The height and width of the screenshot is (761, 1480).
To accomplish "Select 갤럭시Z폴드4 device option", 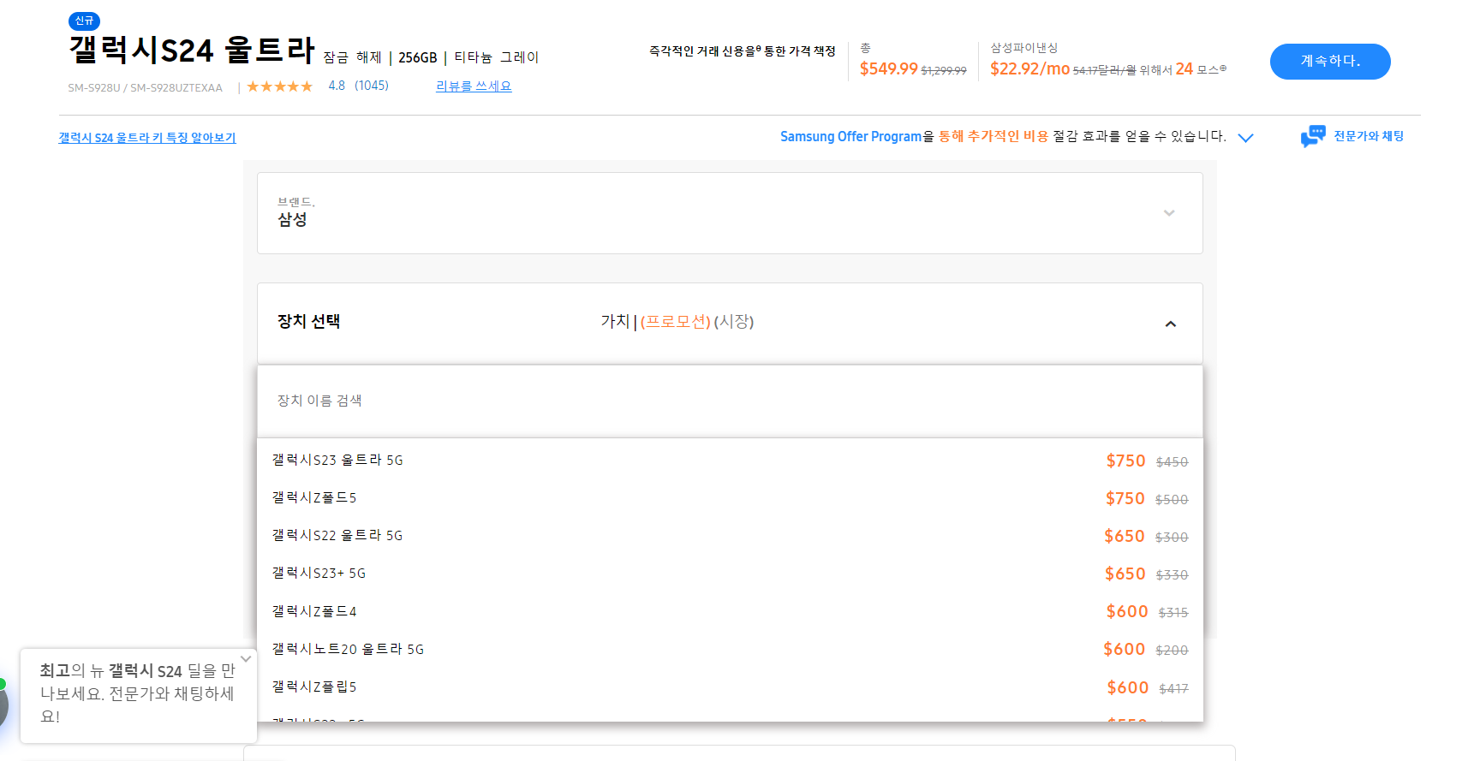I will (x=730, y=611).
